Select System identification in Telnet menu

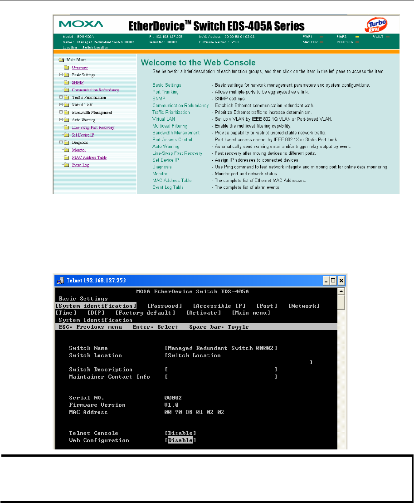coord(96,306)
